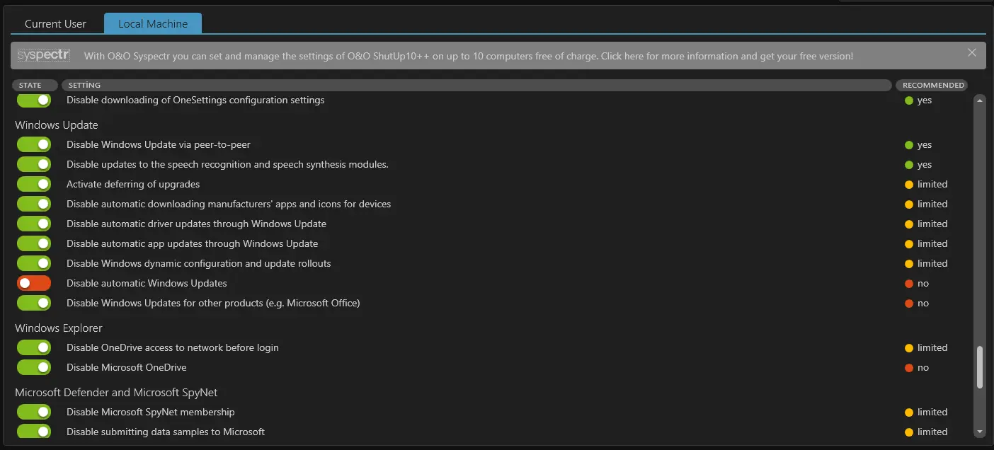The image size is (994, 450).
Task: Toggle Disable Microsoft OneDrive switch
Action: (x=34, y=367)
